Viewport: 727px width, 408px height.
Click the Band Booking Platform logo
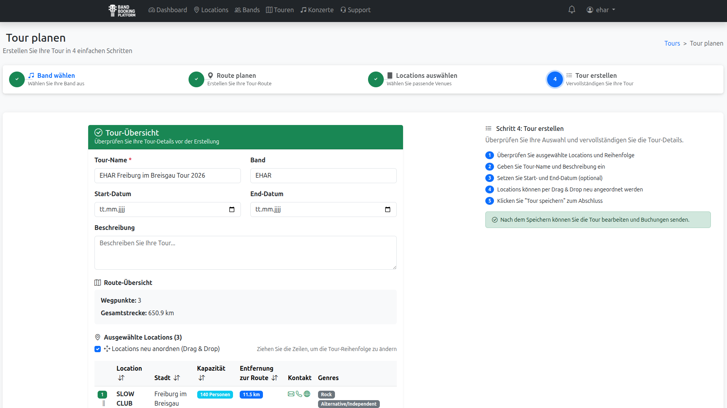122,11
